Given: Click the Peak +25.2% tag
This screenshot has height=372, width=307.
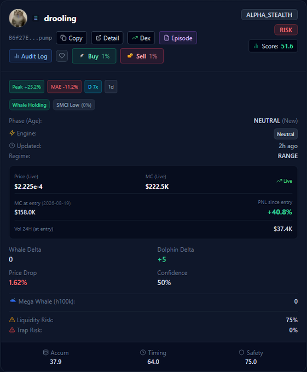Looking at the screenshot, I should click(27, 86).
